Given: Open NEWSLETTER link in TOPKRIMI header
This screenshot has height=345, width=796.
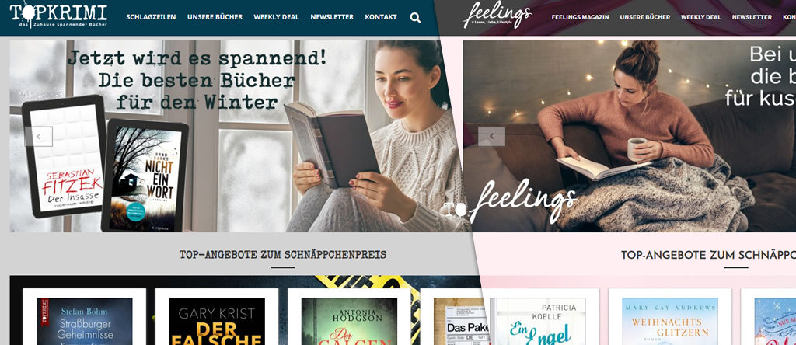Looking at the screenshot, I should (332, 17).
